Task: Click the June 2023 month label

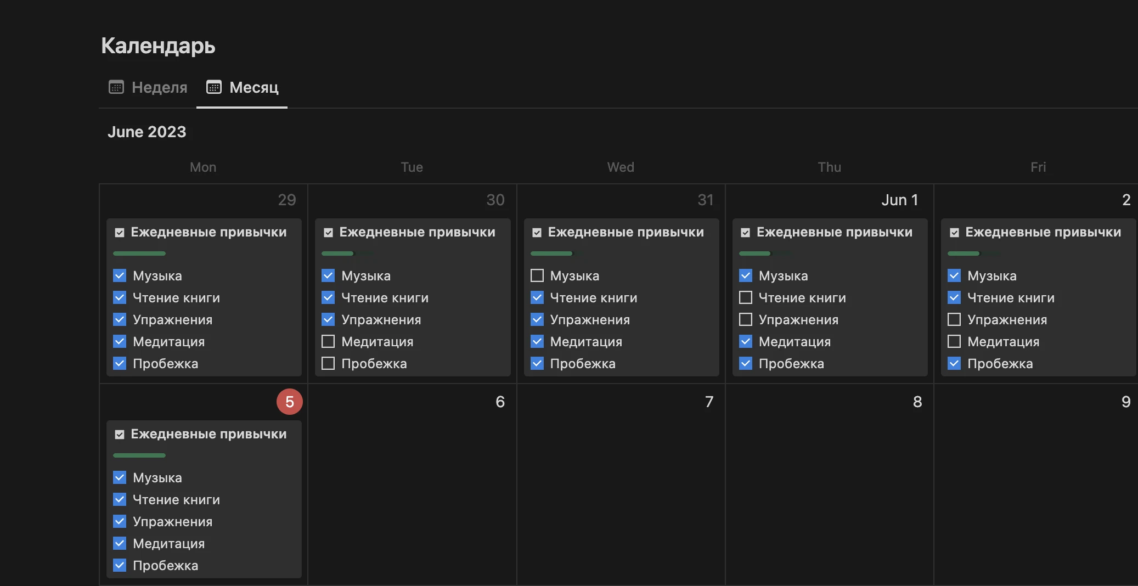Action: pyautogui.click(x=147, y=132)
